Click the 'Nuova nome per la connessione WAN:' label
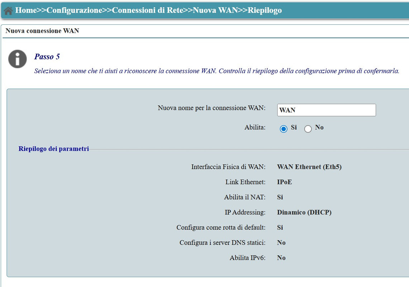 [x=211, y=108]
